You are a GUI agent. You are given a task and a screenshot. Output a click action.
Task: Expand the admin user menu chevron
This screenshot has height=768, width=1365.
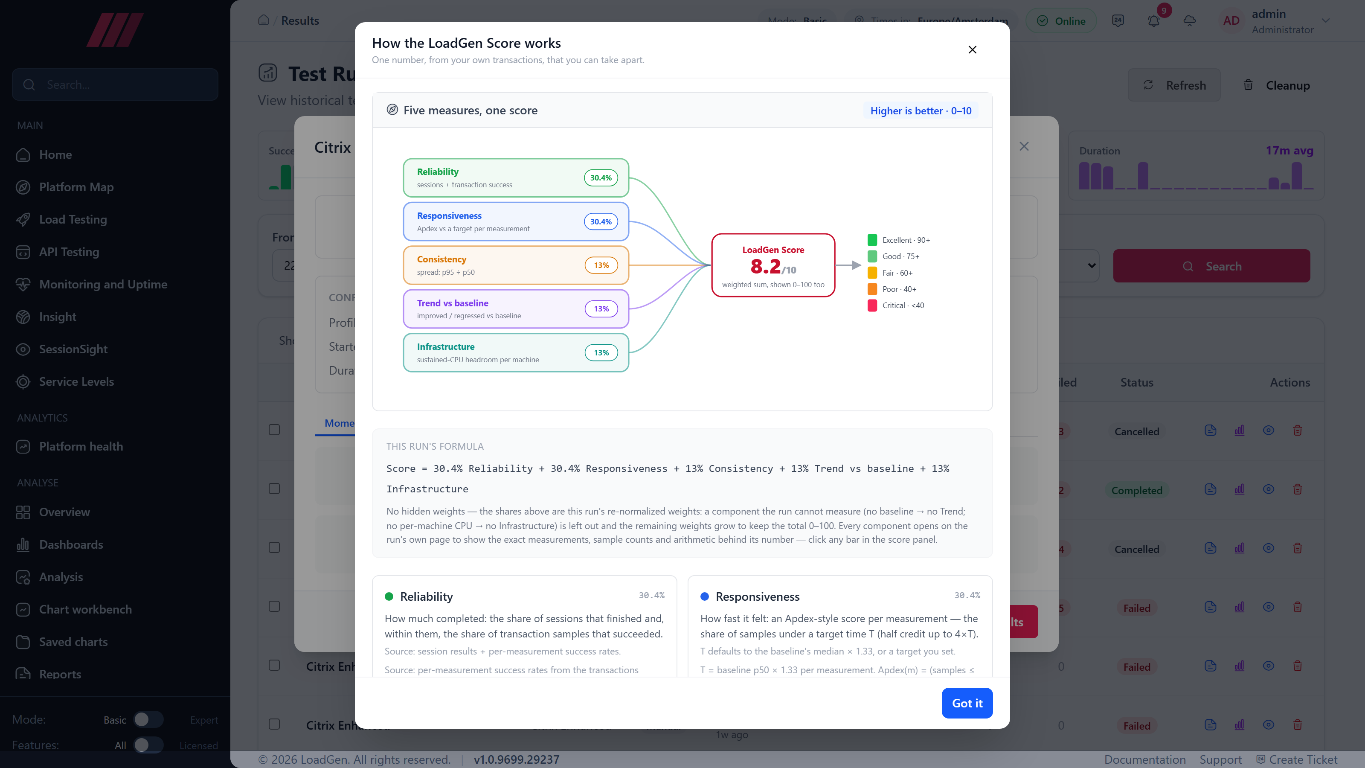click(x=1326, y=20)
